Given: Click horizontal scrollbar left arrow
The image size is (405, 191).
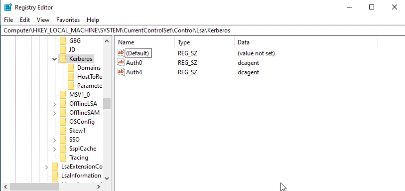Looking at the screenshot, I should pos(5,187).
